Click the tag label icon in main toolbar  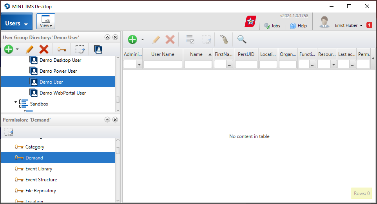(224, 39)
